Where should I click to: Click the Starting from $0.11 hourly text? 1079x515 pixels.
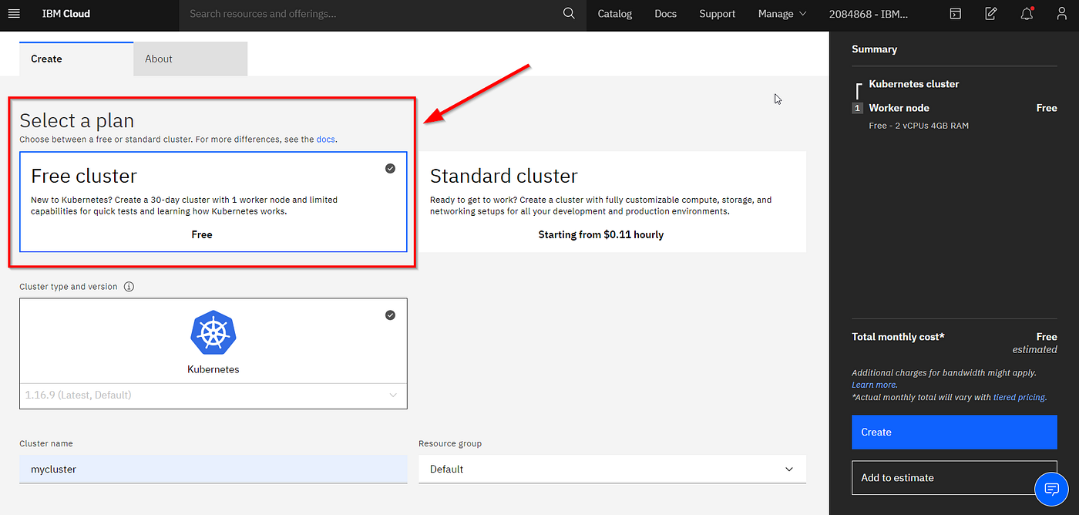(x=601, y=234)
